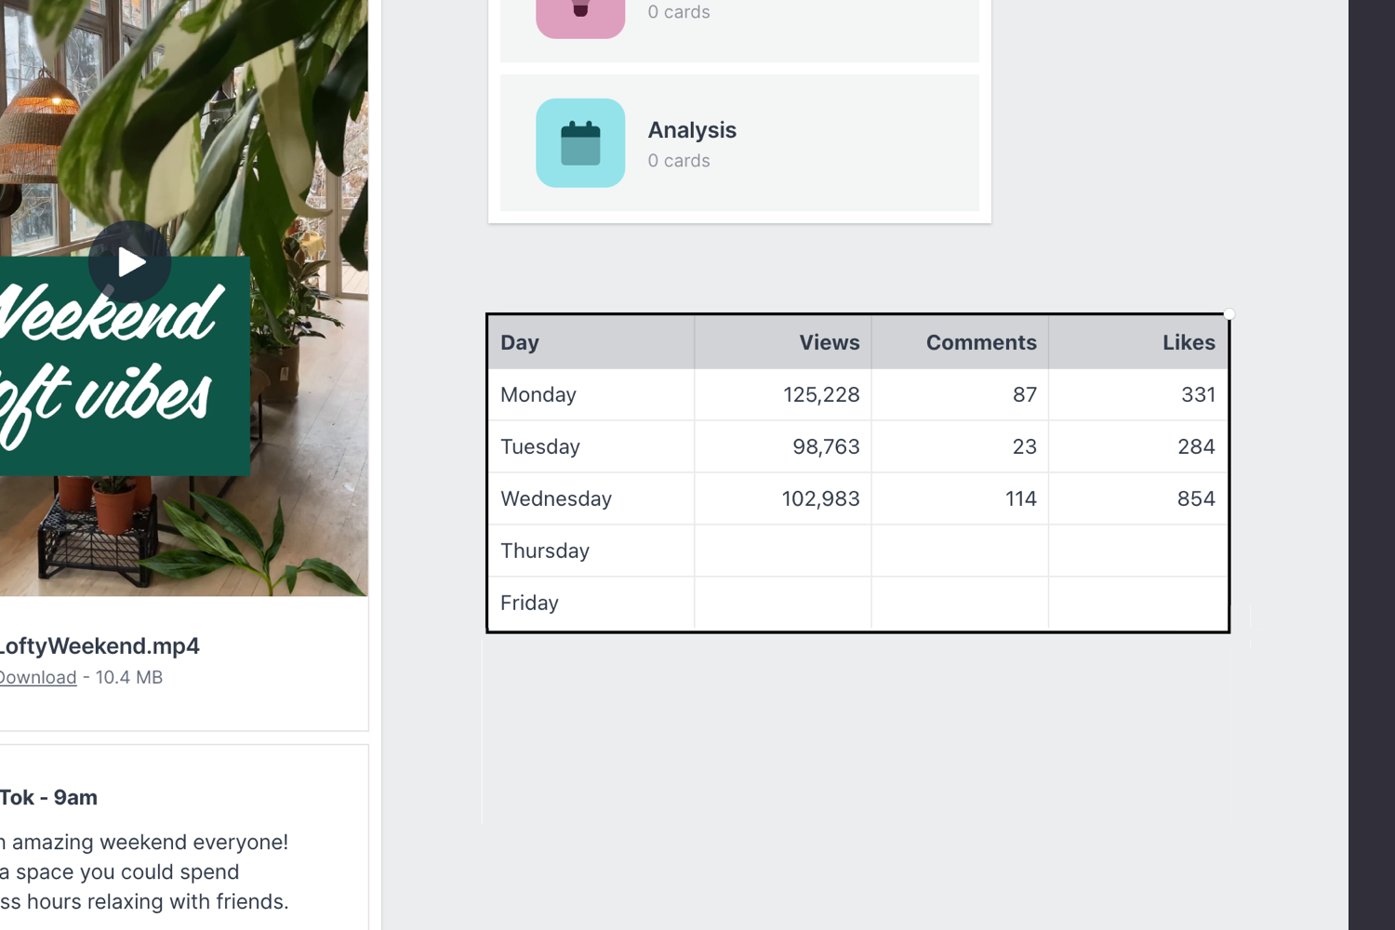Click Thursday's empty Views cell
This screenshot has height=930, width=1395.
(x=782, y=550)
